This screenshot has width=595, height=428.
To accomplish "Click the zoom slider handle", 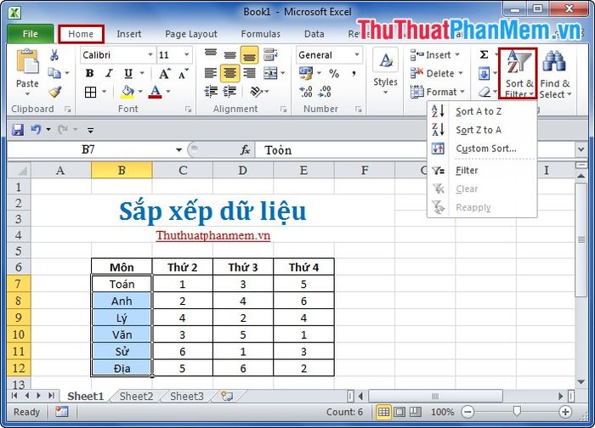I will tap(517, 411).
